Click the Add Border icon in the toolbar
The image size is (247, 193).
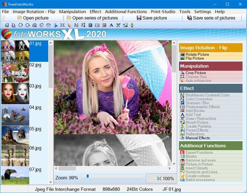[x=104, y=25]
